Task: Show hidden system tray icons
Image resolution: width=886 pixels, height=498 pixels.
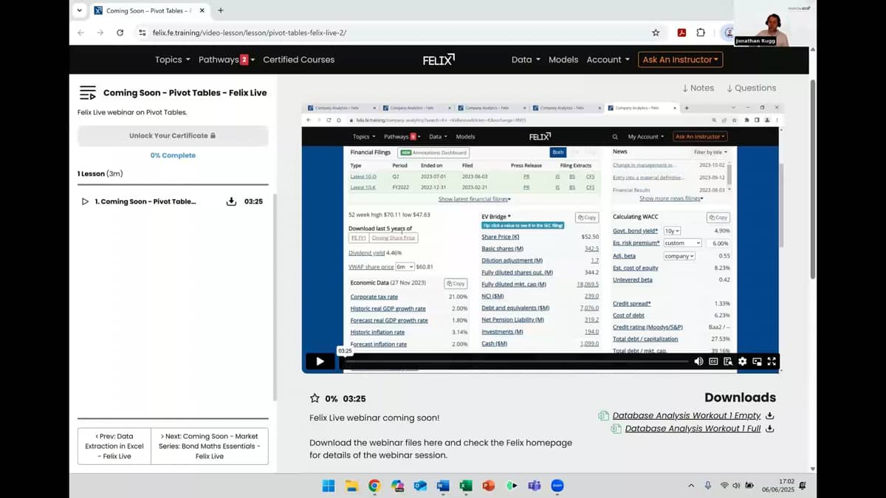Action: [691, 485]
